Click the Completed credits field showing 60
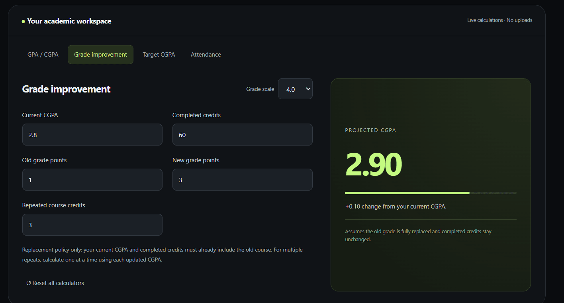Image resolution: width=564 pixels, height=303 pixels. 242,135
